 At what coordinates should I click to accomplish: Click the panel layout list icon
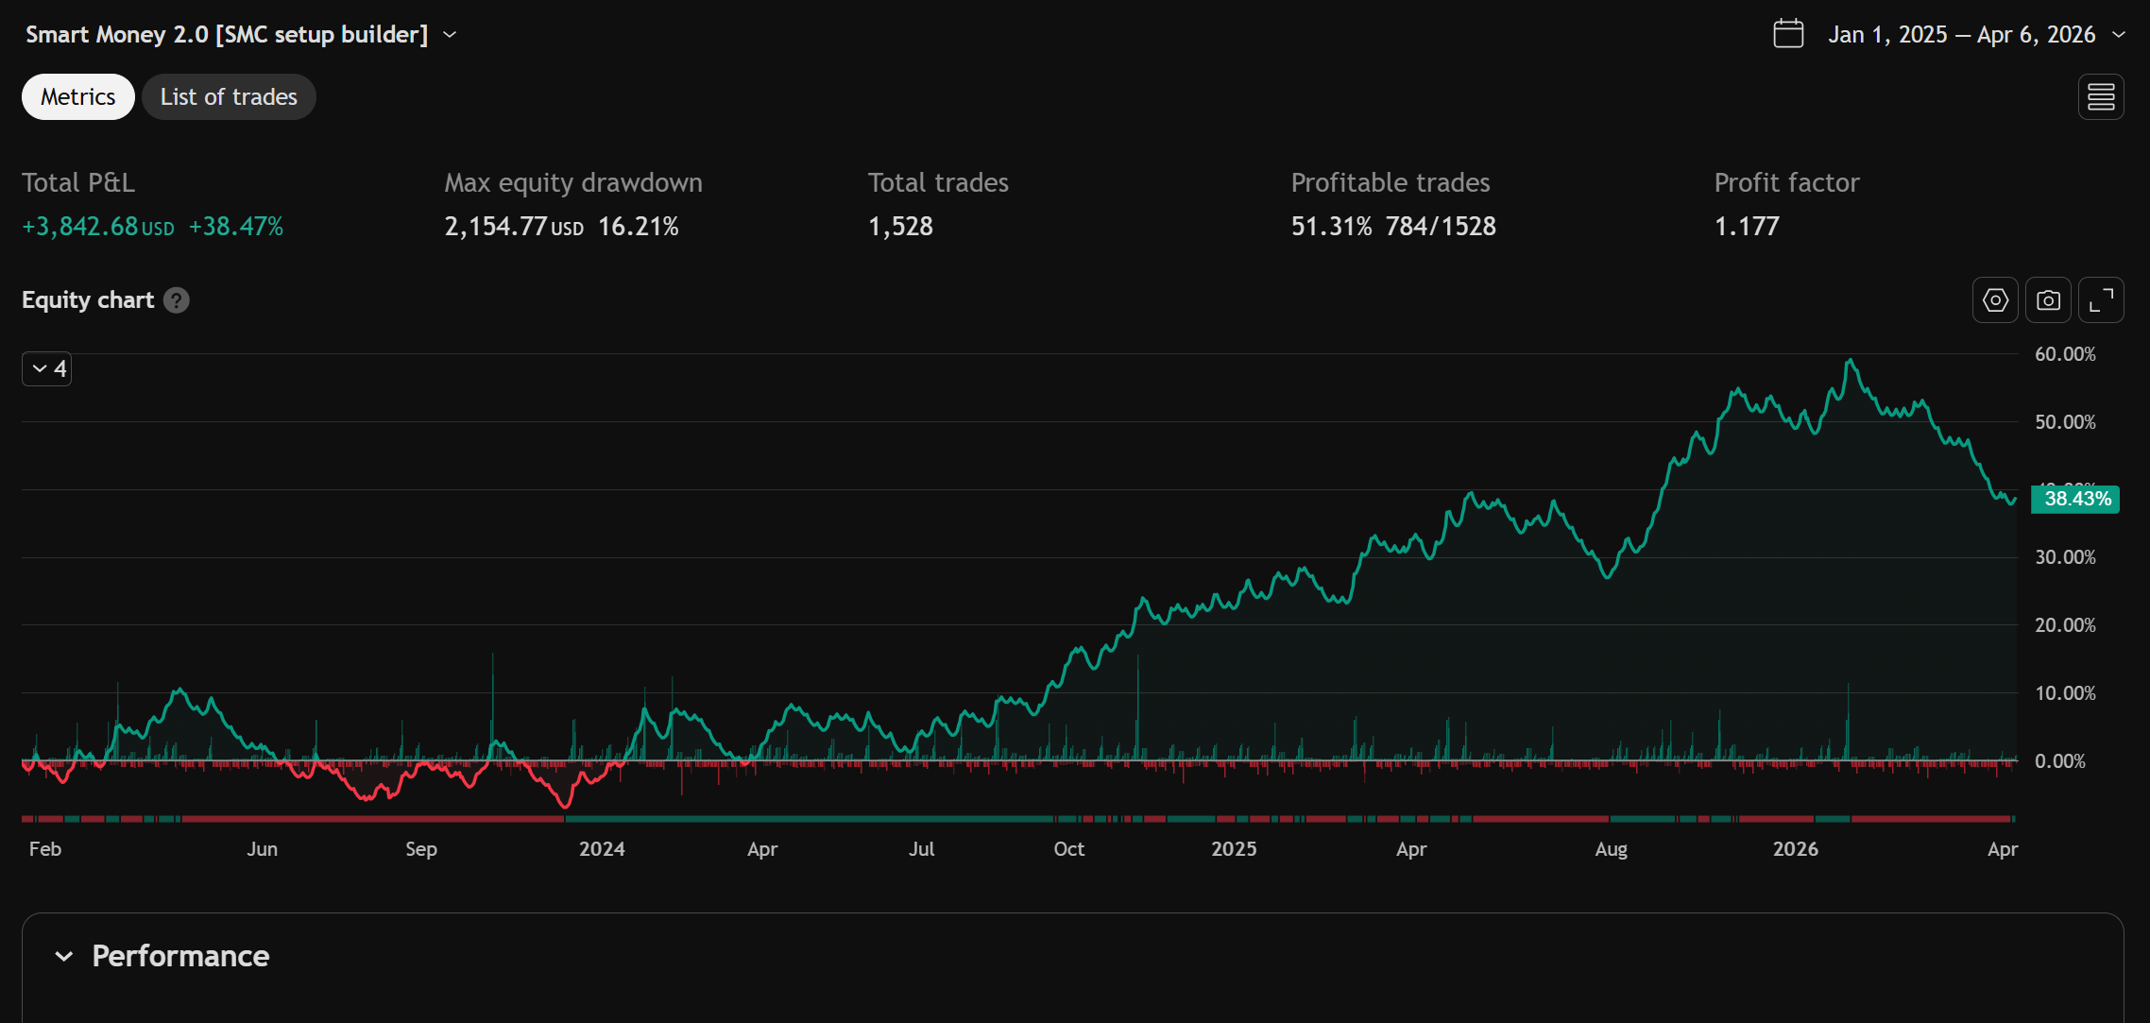coord(2101,97)
